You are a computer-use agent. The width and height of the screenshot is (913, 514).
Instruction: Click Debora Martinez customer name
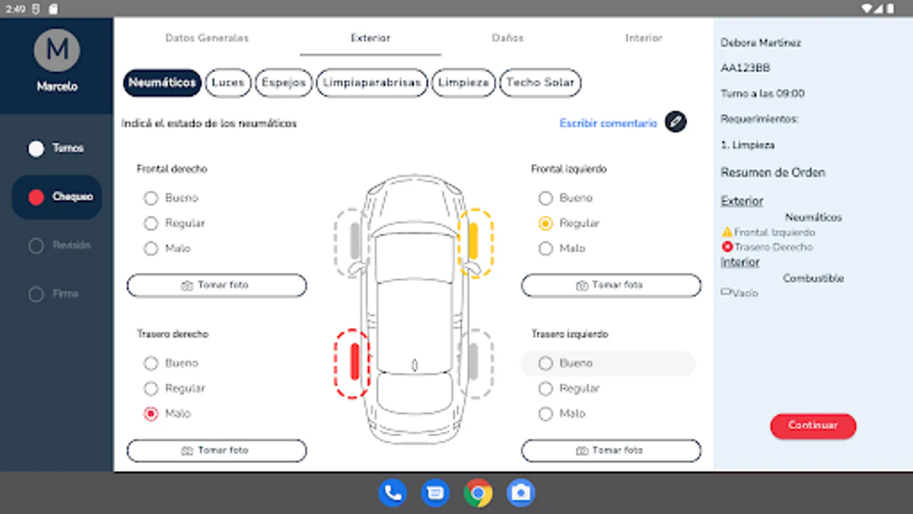coord(761,43)
